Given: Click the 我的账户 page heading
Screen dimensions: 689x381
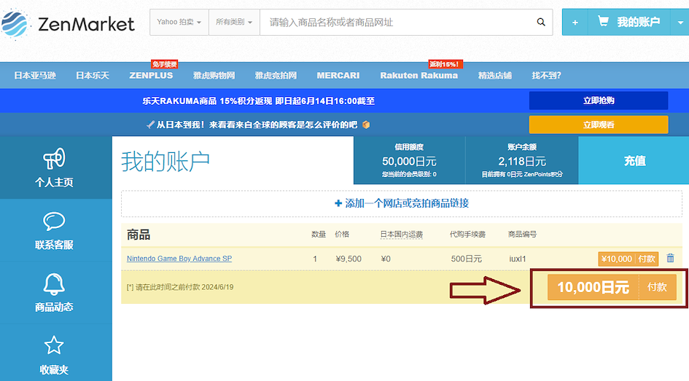Looking at the screenshot, I should [166, 161].
